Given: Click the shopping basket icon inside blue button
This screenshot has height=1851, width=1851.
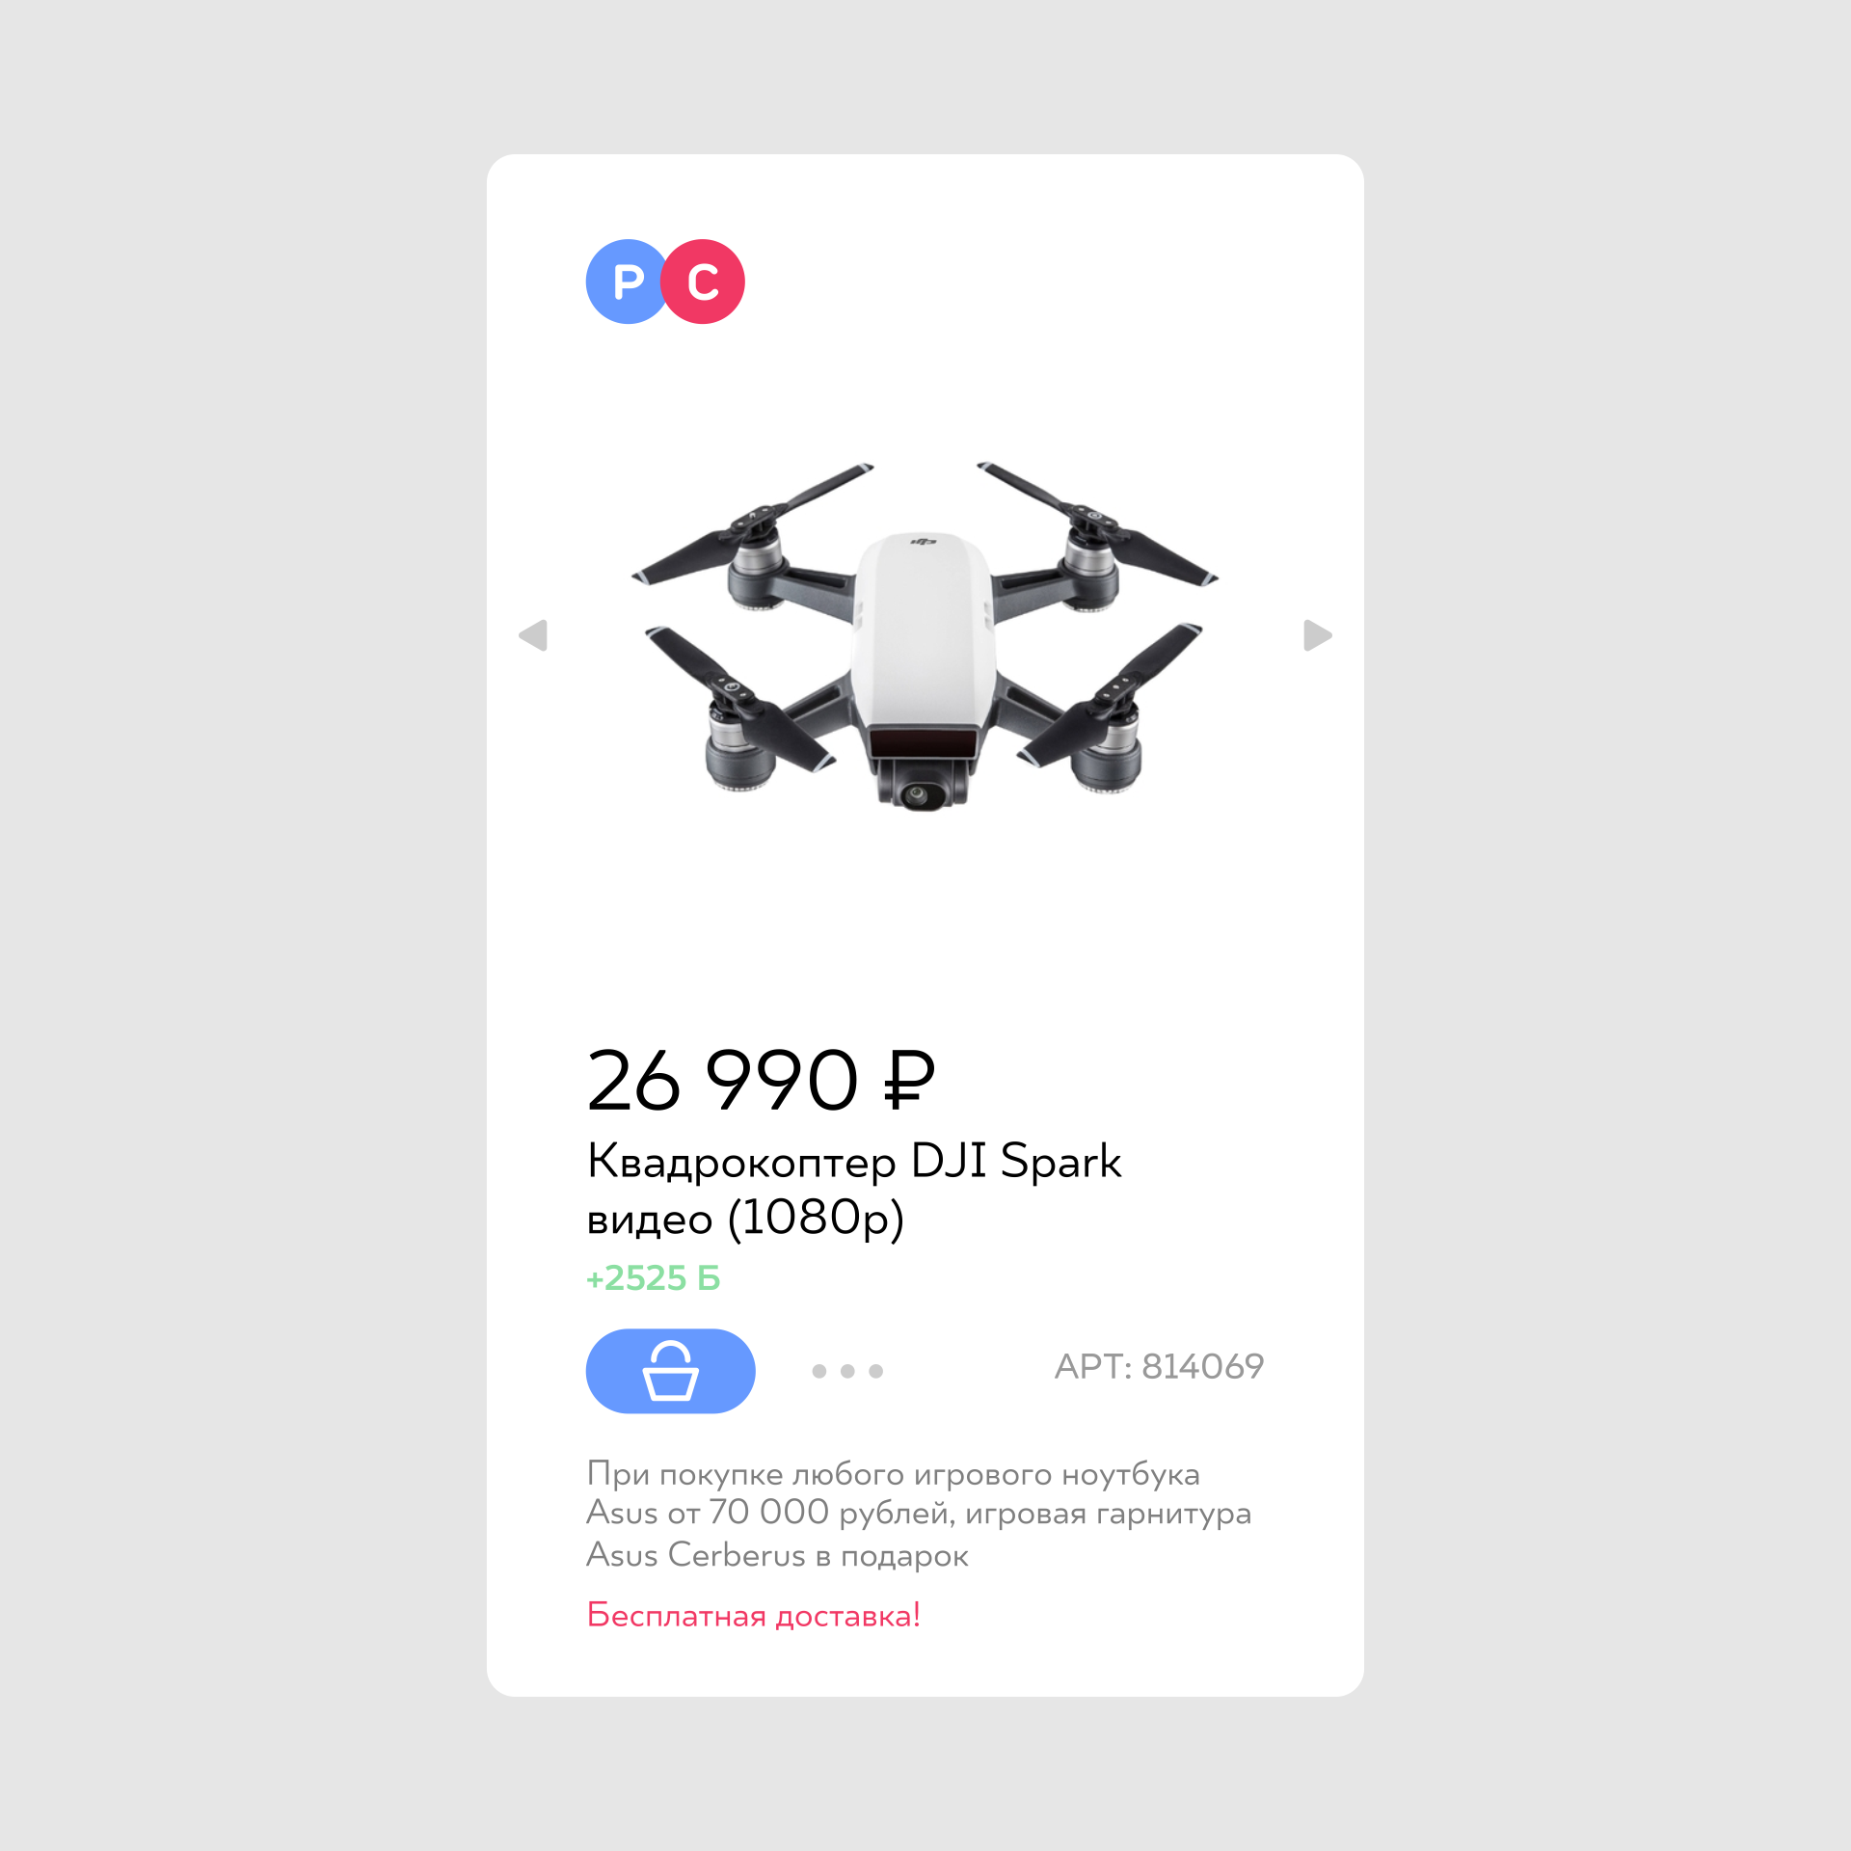Looking at the screenshot, I should click(670, 1370).
